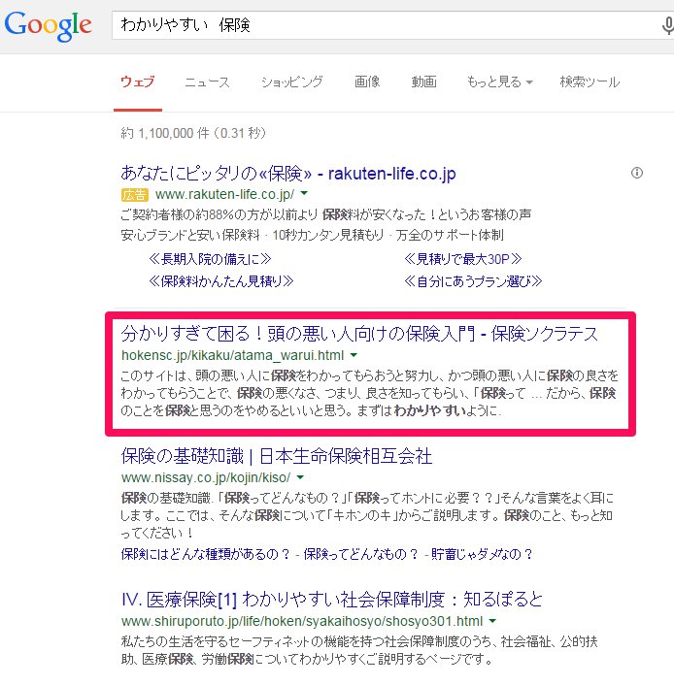Open the ≪保険料かんたん見積り≫ sitelink
The width and height of the screenshot is (674, 685).
coord(220,281)
